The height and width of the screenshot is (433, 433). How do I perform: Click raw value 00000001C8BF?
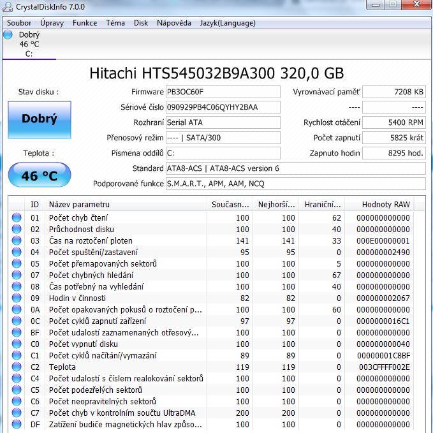pos(383,356)
